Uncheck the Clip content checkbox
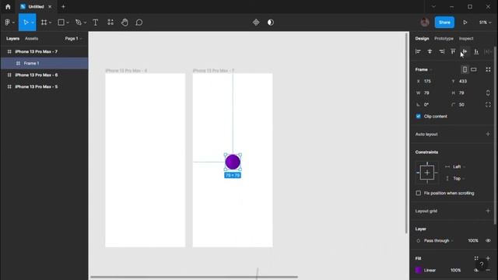 pyautogui.click(x=419, y=116)
